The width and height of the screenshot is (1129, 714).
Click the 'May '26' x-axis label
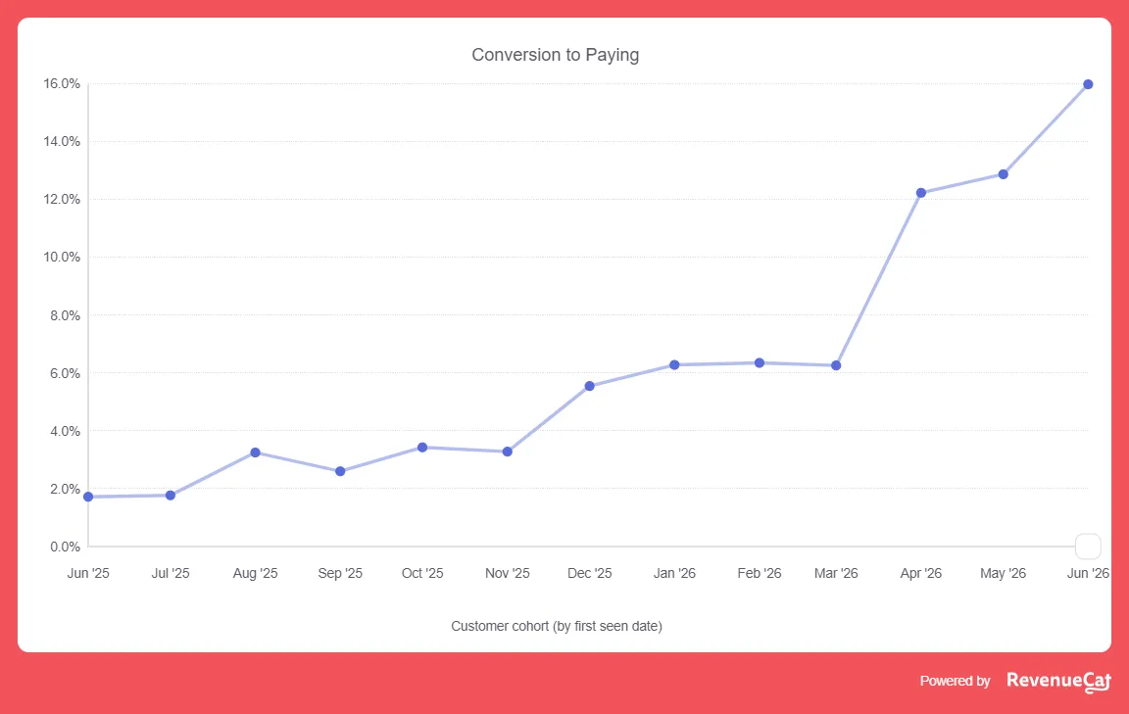coord(1003,574)
